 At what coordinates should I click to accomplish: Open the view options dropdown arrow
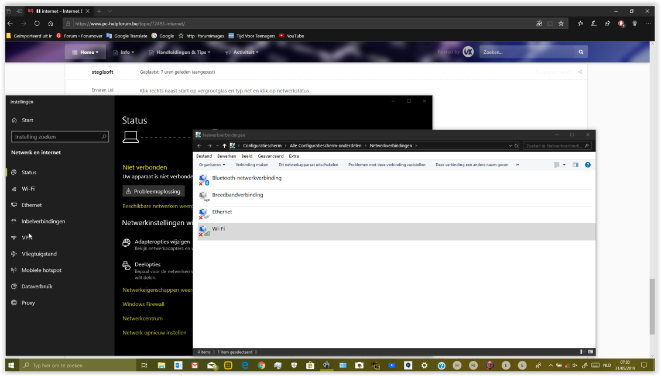point(564,165)
